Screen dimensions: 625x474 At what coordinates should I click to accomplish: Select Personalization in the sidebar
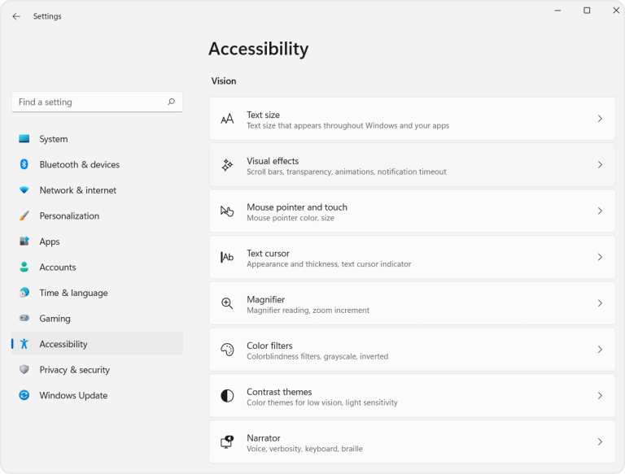click(98, 215)
